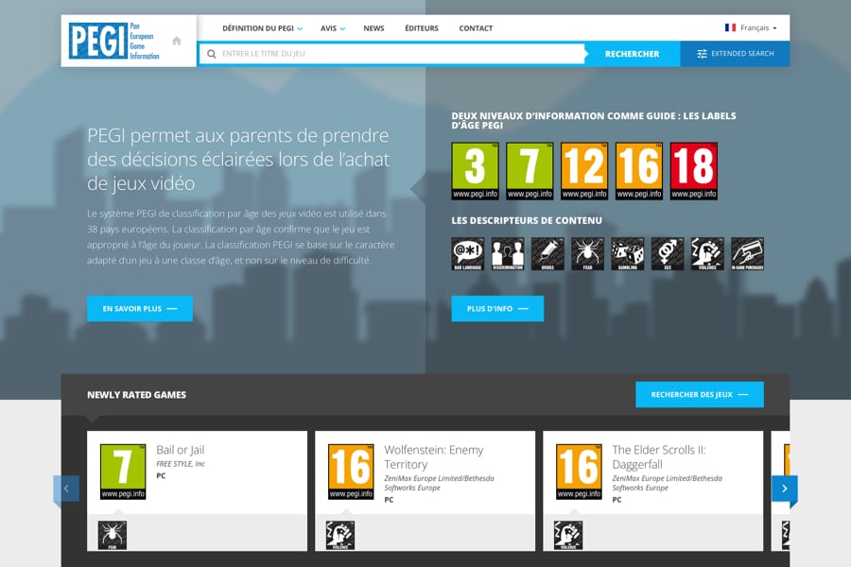The image size is (851, 567).
Task: Open the Français language selector
Action: (751, 28)
